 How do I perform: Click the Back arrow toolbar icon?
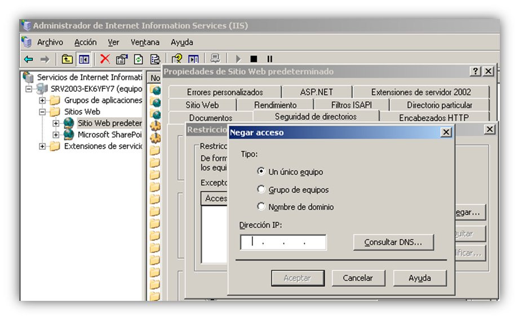29,59
